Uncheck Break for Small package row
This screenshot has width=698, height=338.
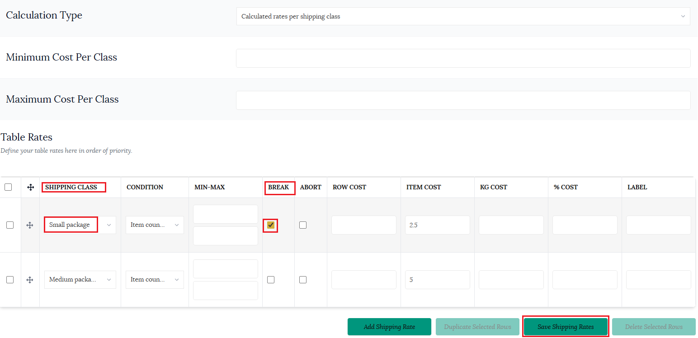coord(271,225)
